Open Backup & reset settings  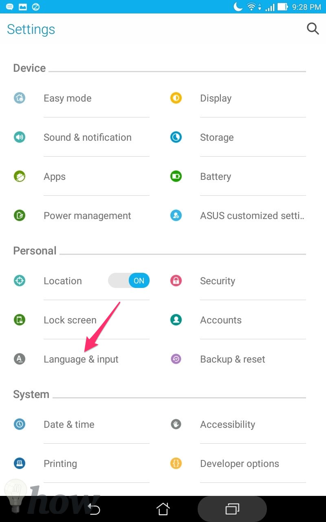[x=233, y=359]
